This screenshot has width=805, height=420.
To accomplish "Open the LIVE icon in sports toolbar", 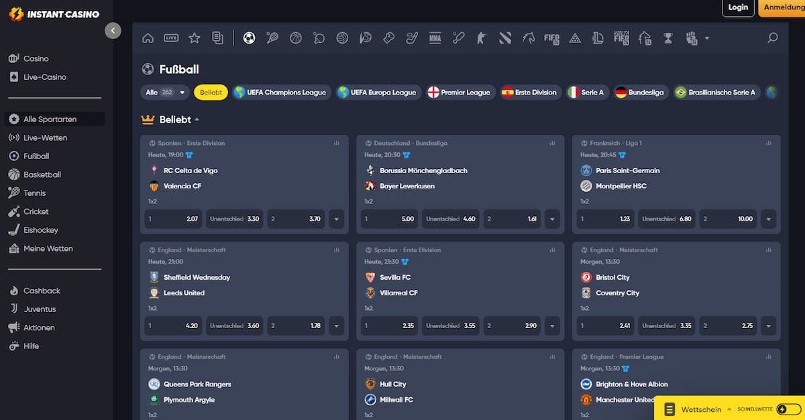I will 171,38.
